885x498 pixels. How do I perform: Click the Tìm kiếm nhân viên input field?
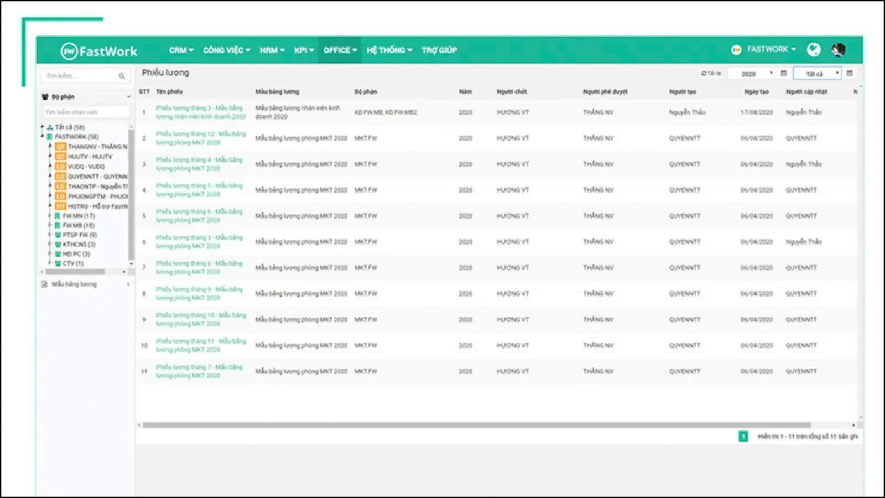(x=86, y=112)
